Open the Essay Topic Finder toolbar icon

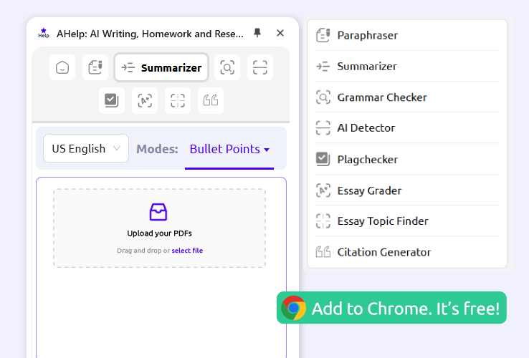point(178,100)
